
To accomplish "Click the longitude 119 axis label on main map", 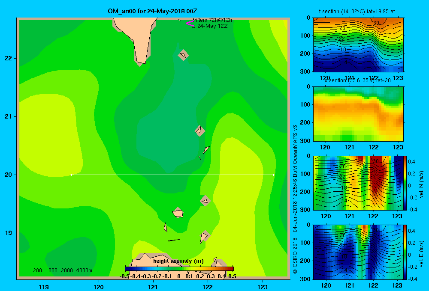I will coord(44,287).
